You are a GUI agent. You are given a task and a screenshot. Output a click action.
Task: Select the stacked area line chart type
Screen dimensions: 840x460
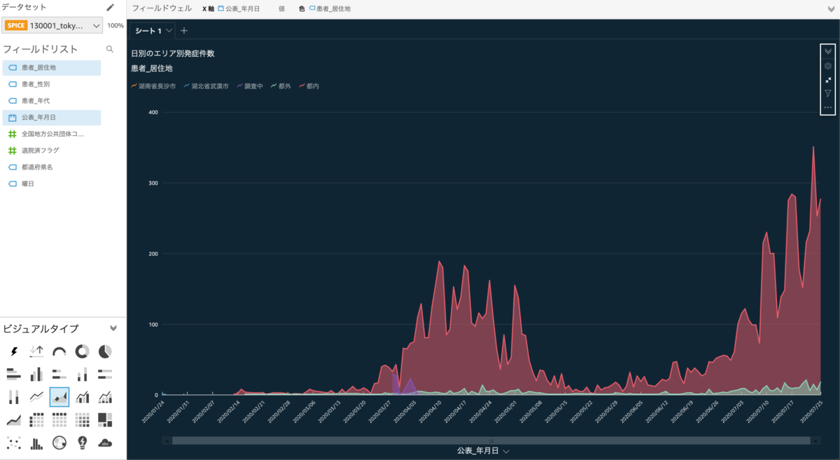click(13, 419)
